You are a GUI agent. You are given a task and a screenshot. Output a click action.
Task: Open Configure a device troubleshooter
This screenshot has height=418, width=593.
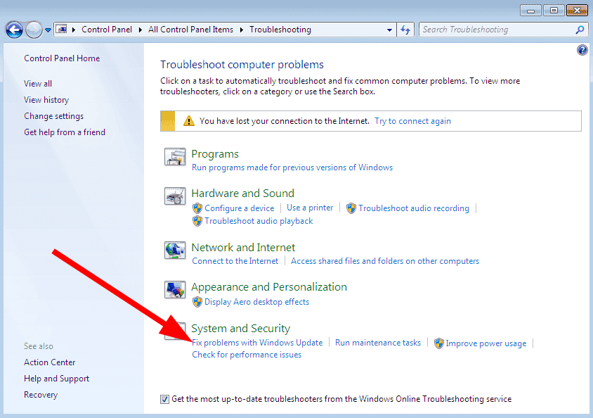(240, 208)
